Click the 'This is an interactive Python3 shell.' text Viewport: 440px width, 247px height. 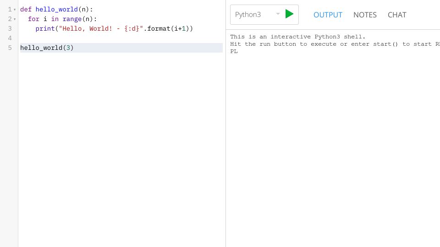[x=298, y=37]
